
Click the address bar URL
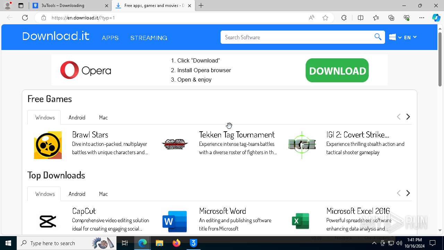point(83,18)
